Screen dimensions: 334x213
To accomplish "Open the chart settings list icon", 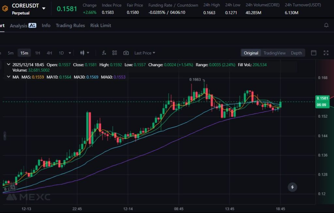I will (x=114, y=53).
